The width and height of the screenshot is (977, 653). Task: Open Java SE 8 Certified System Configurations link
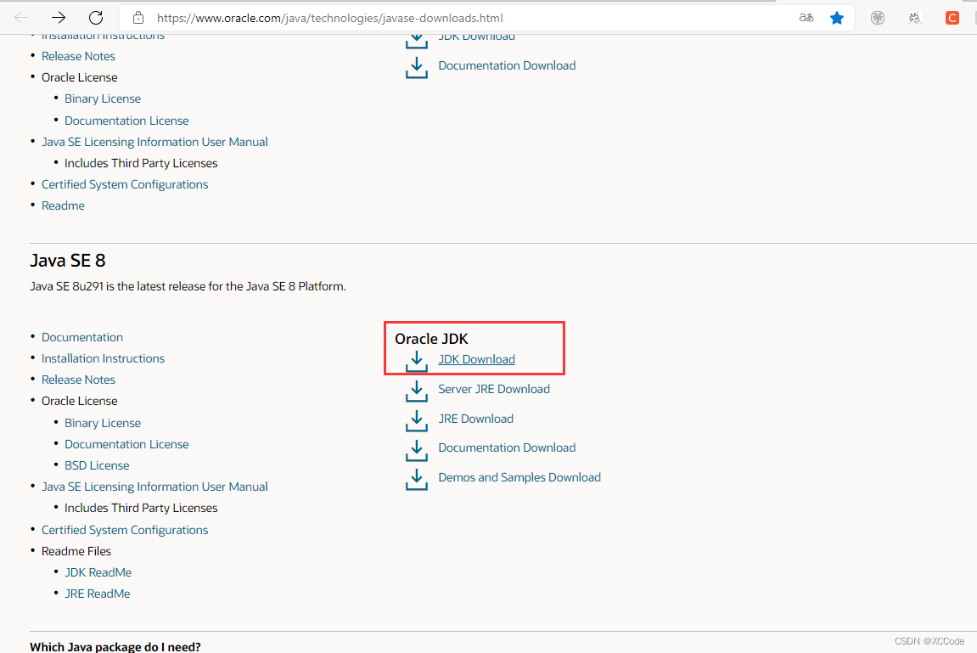coord(125,530)
